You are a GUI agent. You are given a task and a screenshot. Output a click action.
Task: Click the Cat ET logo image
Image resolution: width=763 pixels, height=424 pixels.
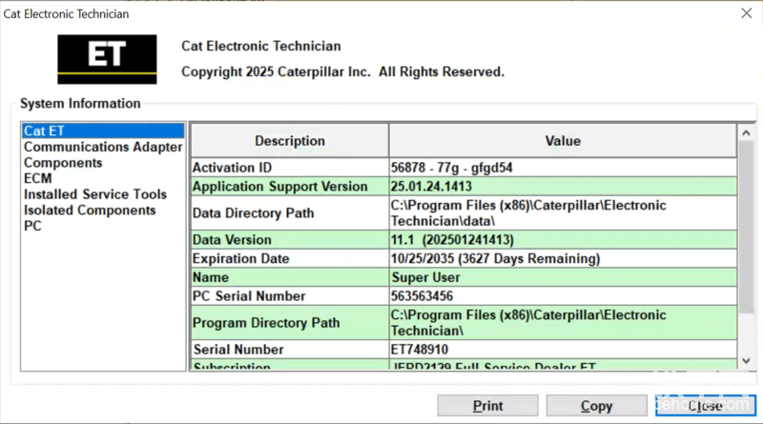pos(107,59)
